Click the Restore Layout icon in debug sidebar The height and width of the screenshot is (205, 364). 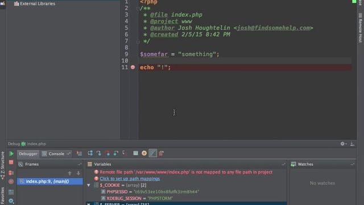click(x=11, y=192)
